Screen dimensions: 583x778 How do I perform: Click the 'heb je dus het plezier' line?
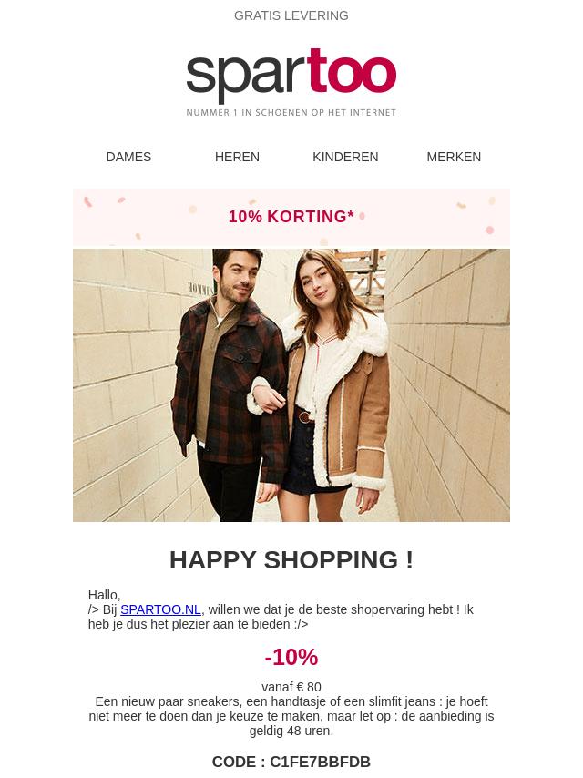[198, 624]
